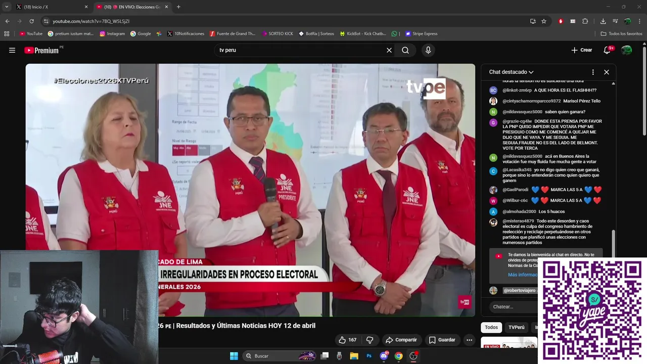Dislike the video with thumbs down
Image resolution: width=647 pixels, height=364 pixels.
point(369,340)
